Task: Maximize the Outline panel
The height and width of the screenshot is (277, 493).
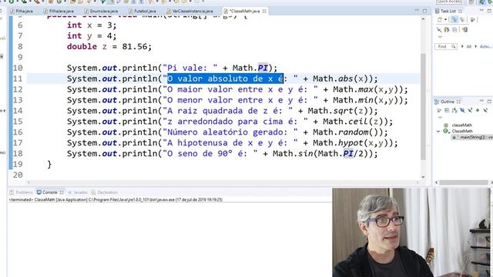Action: pyautogui.click(x=490, y=102)
